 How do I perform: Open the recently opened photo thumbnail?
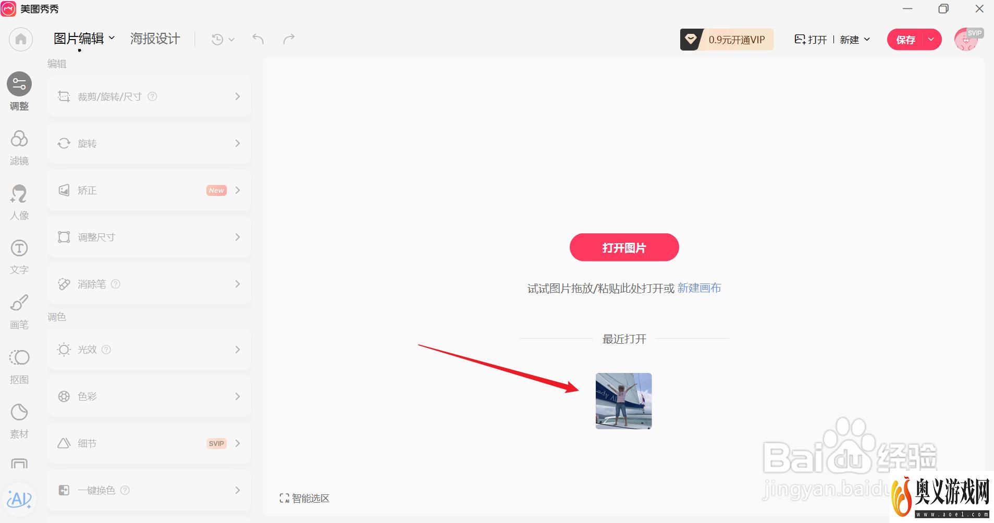point(624,401)
